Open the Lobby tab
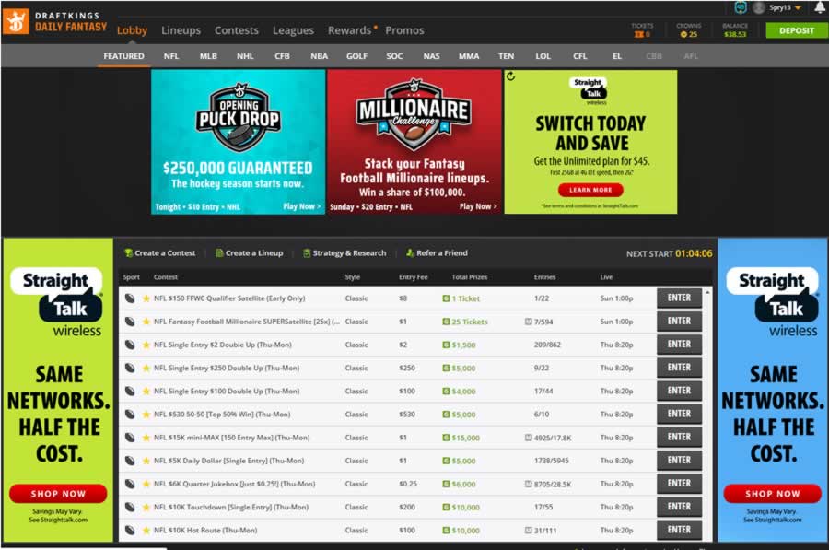The image size is (829, 550). pos(132,30)
